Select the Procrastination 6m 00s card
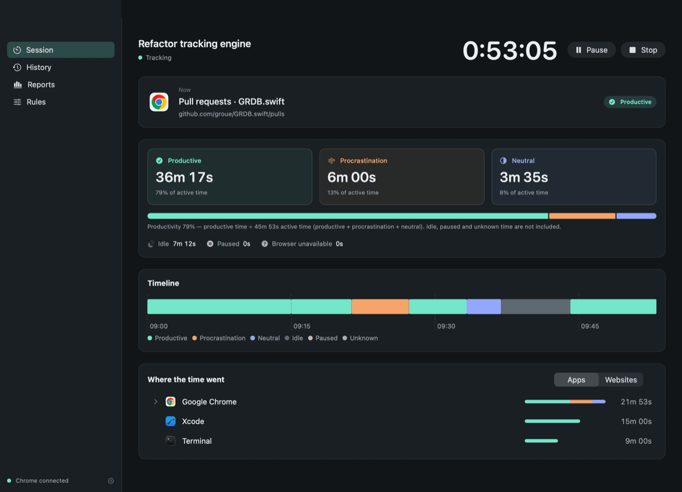Viewport: 682px width, 492px height. pos(402,177)
